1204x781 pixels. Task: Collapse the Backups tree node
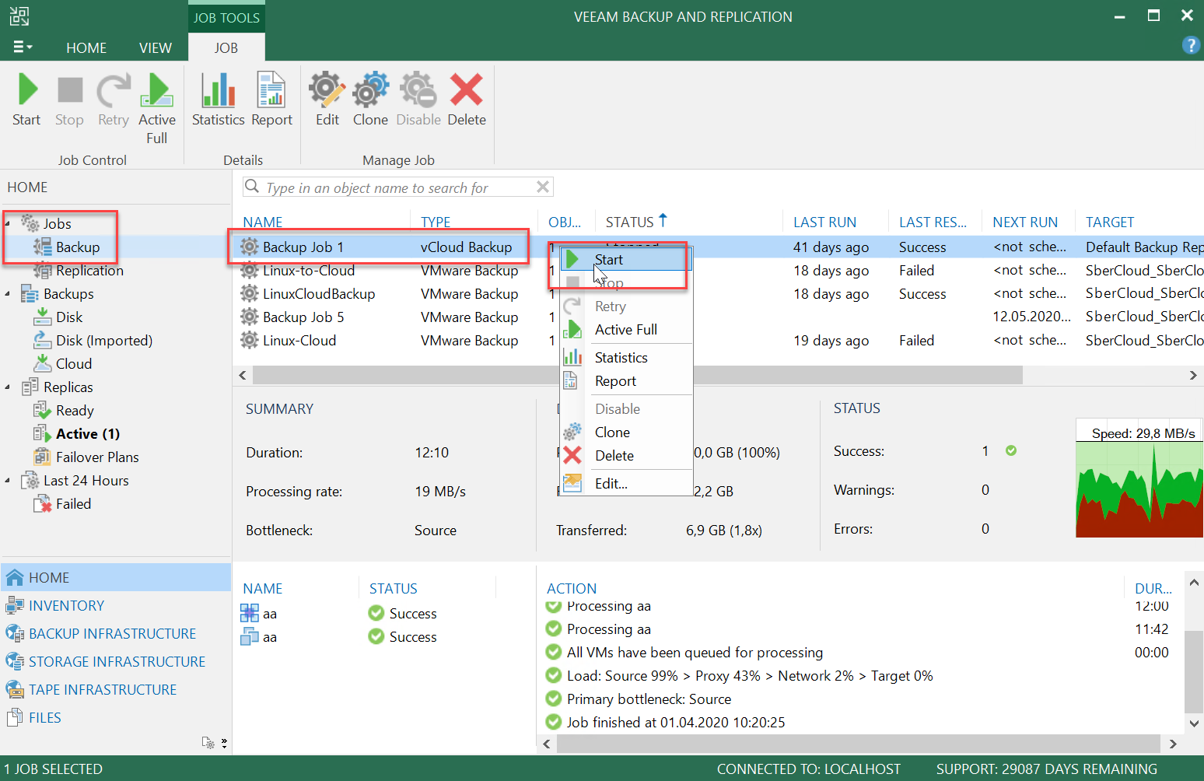pyautogui.click(x=8, y=294)
